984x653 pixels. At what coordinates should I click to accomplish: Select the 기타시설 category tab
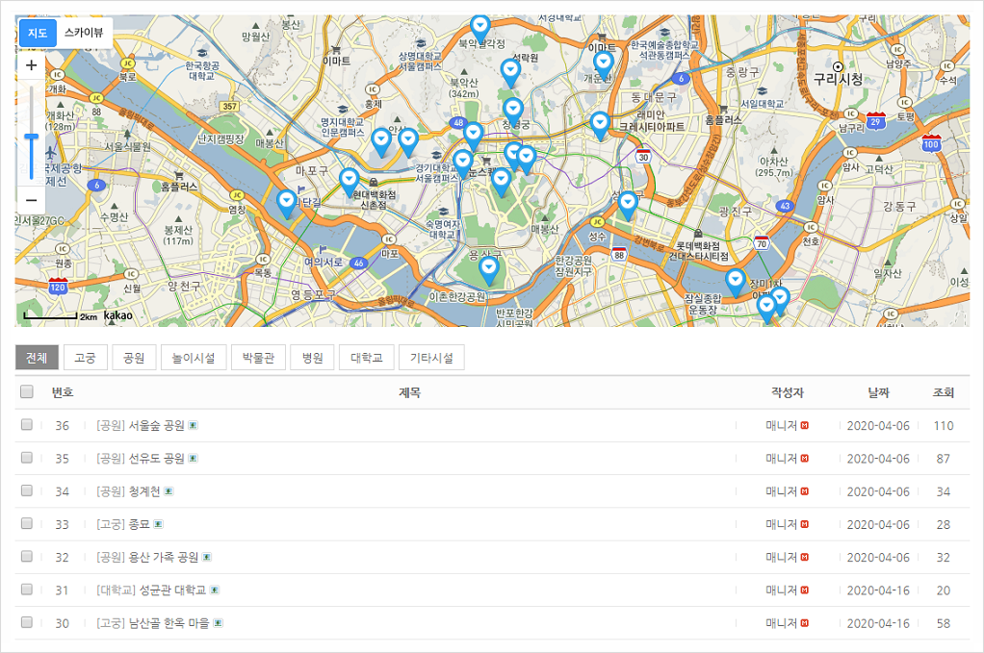click(x=431, y=358)
